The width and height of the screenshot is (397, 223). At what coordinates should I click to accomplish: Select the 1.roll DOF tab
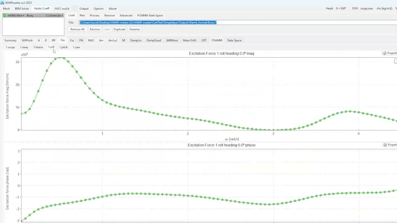[51, 47]
